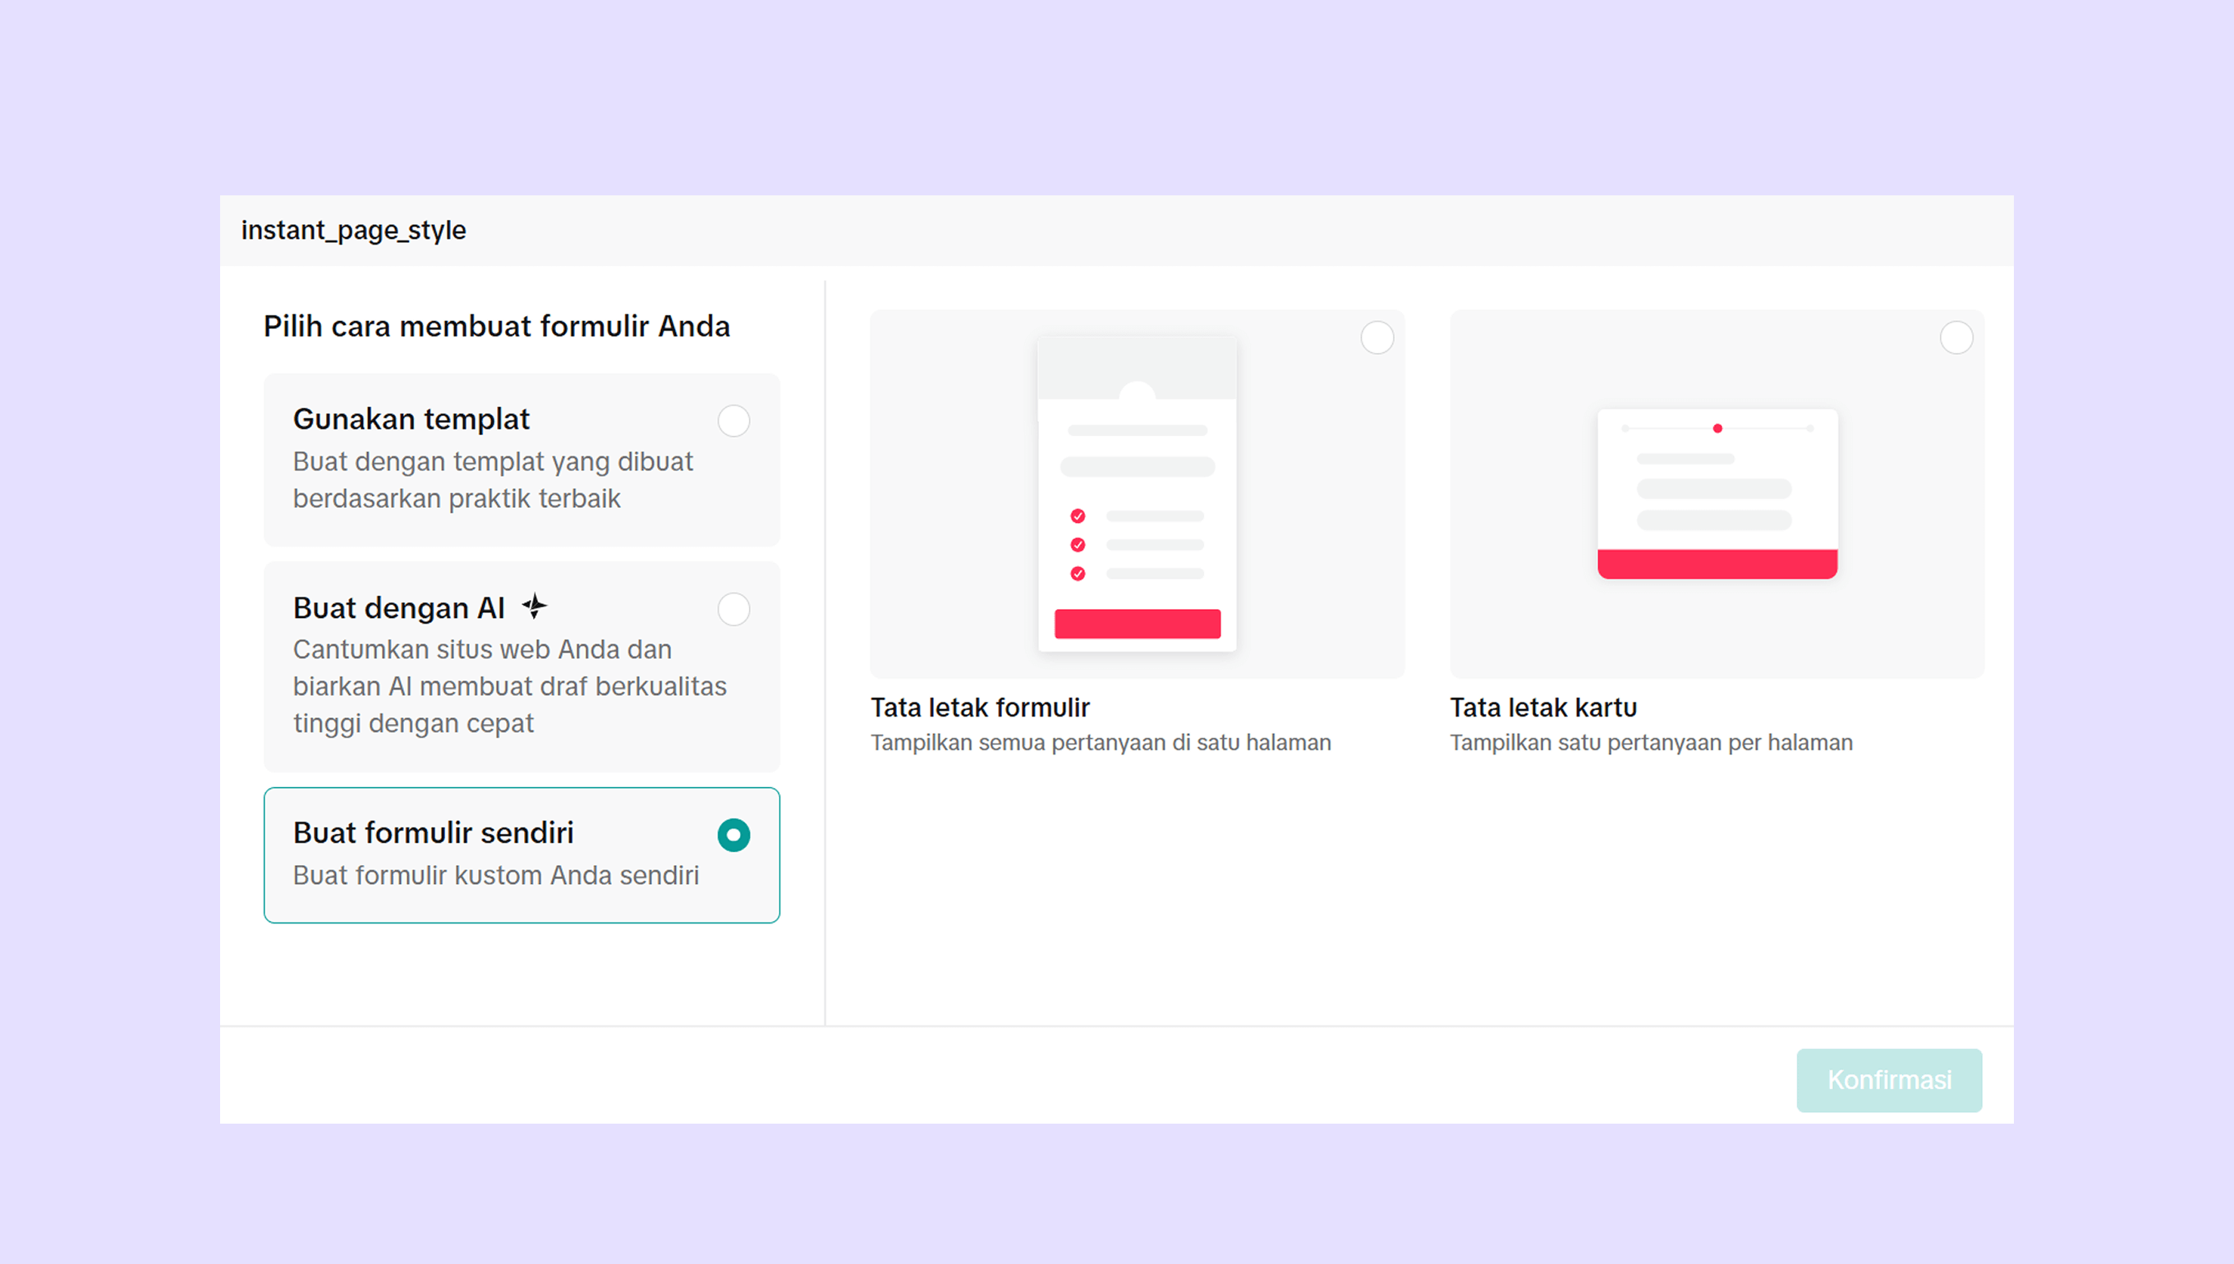Click the Buat formulir sendiri heading

[434, 832]
